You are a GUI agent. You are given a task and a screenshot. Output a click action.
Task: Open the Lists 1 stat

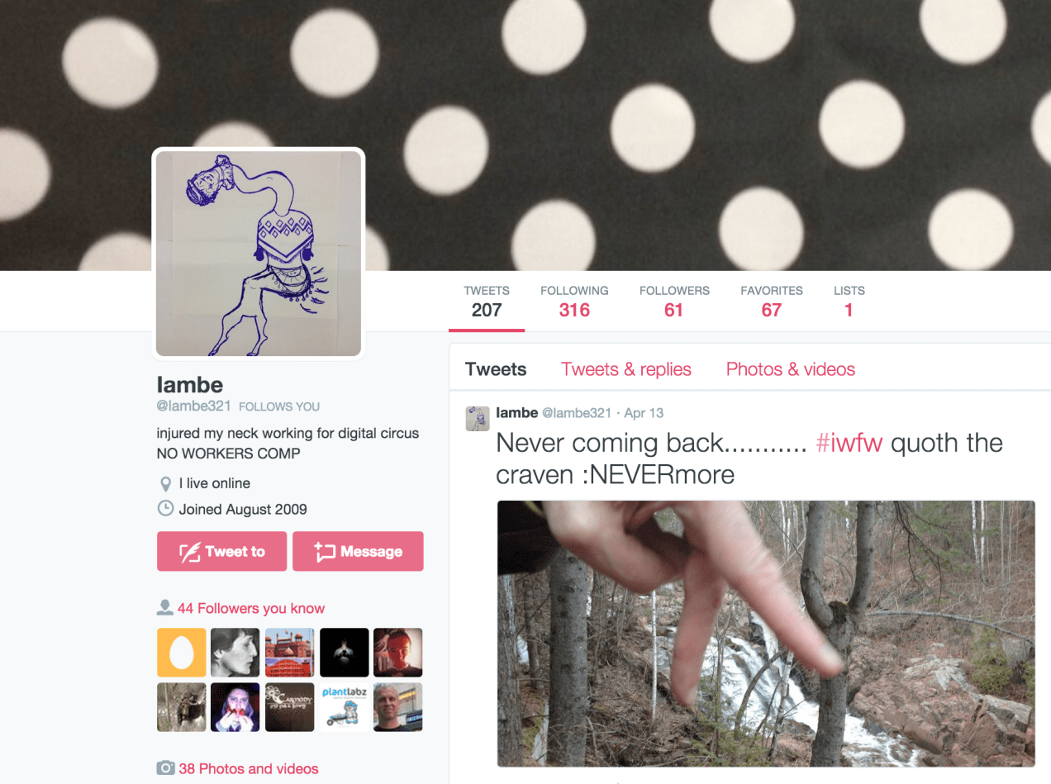(x=849, y=302)
